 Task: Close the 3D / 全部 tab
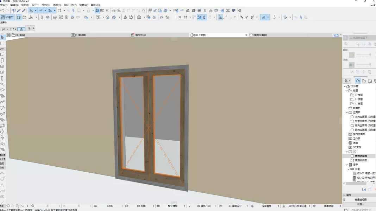(246, 35)
